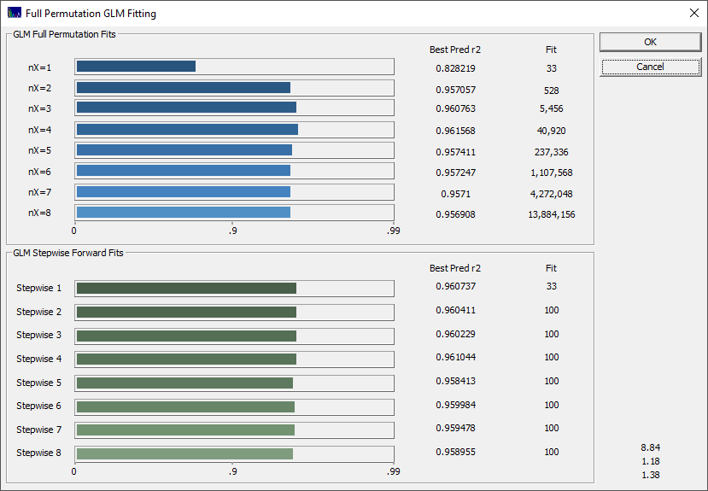Click the r2 value 0.828219

pos(455,68)
